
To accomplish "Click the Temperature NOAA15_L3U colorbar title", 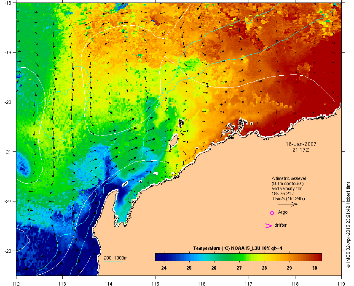I will 238,249.
